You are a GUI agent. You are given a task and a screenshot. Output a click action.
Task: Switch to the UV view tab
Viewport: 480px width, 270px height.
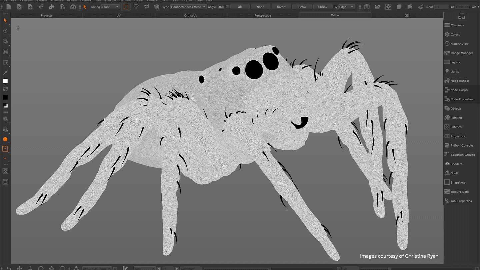point(119,15)
